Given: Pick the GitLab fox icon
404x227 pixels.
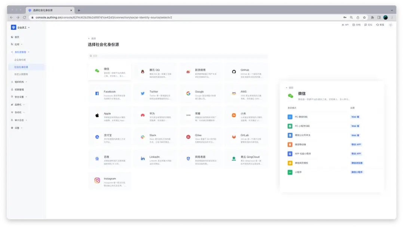Looking at the screenshot, I should click(x=234, y=137).
